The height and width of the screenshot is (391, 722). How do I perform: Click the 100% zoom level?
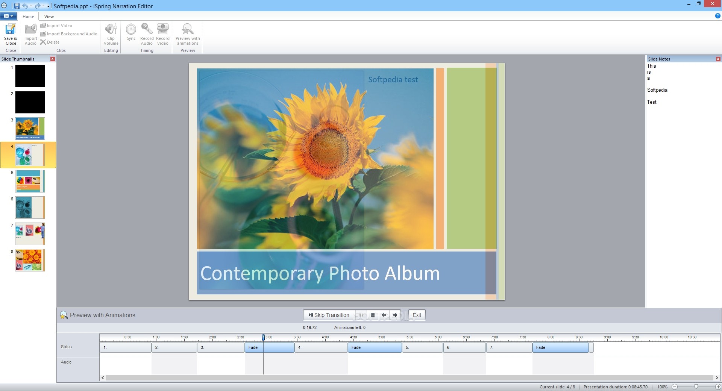tap(662, 387)
